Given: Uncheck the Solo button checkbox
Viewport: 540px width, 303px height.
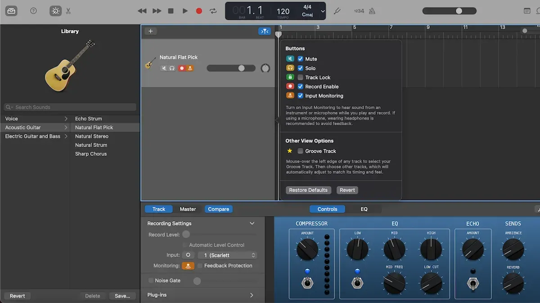Looking at the screenshot, I should (301, 68).
